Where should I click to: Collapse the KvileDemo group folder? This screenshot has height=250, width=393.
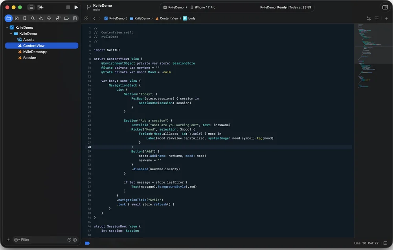pos(11,33)
